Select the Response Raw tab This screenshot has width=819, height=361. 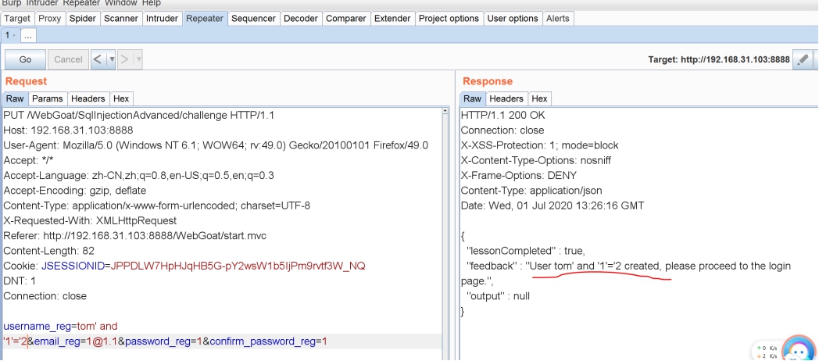click(472, 98)
